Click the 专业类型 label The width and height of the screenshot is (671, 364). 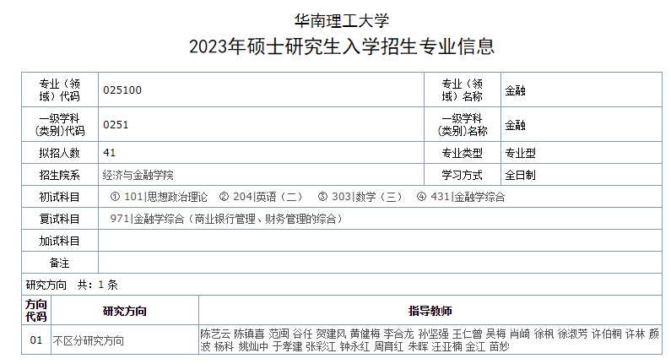pyautogui.click(x=463, y=153)
